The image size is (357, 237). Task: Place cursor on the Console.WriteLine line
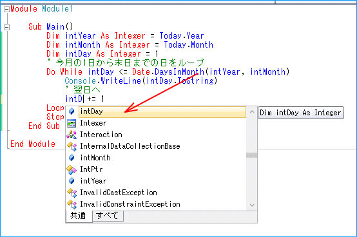140,81
